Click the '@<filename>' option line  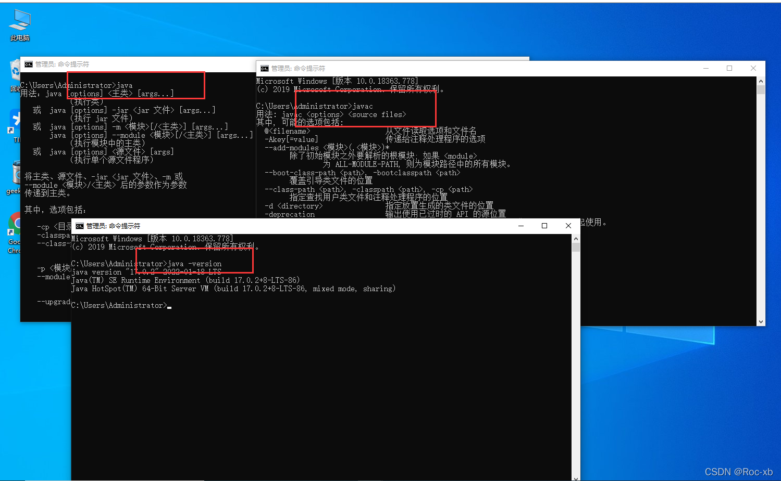point(370,131)
